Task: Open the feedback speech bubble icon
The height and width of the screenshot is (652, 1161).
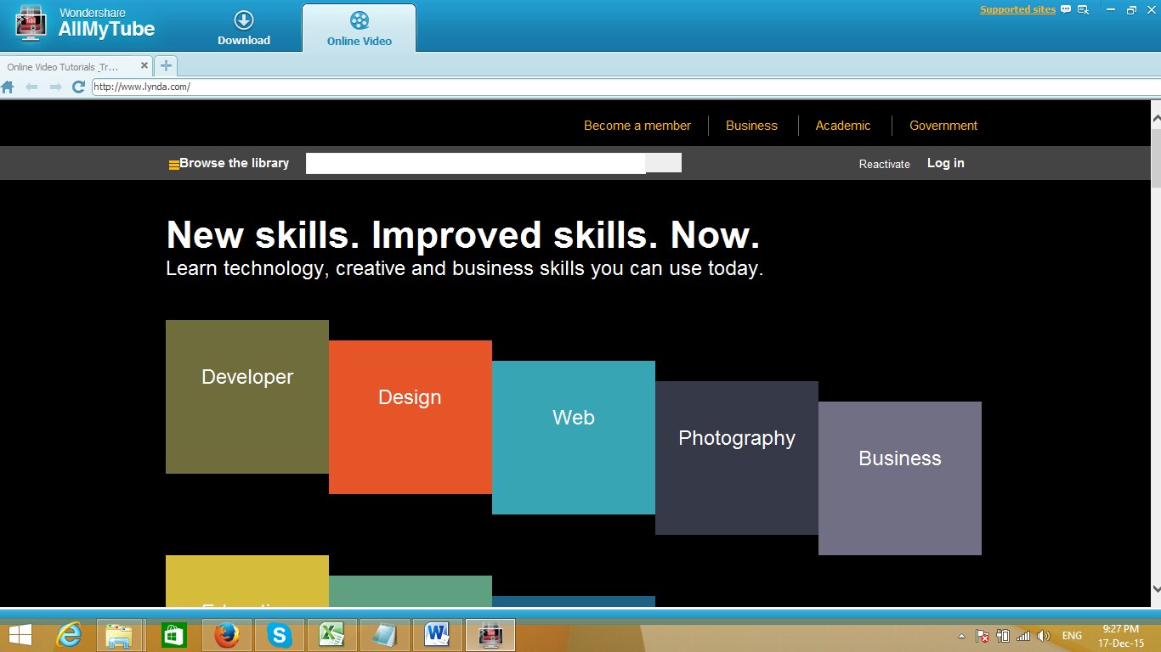Action: point(1066,10)
